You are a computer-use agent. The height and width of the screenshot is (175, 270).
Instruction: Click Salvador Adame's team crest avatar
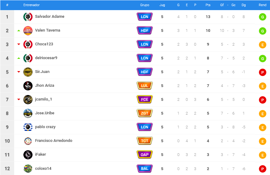pyautogui.click(x=28, y=17)
